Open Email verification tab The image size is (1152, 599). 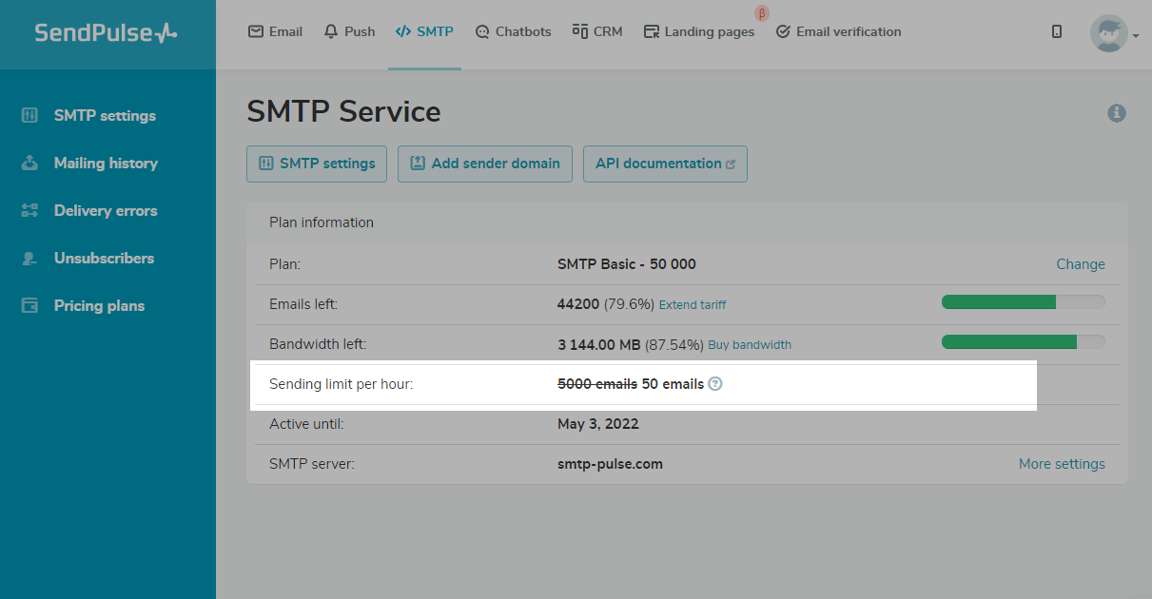838,31
